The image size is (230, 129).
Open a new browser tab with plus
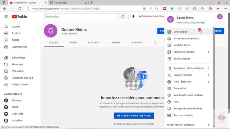point(92,3)
